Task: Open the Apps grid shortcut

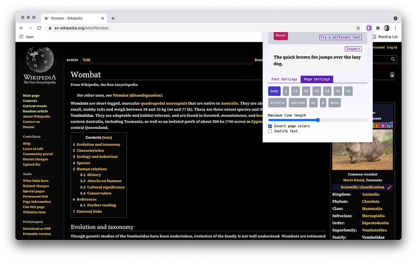Action: tap(27, 37)
